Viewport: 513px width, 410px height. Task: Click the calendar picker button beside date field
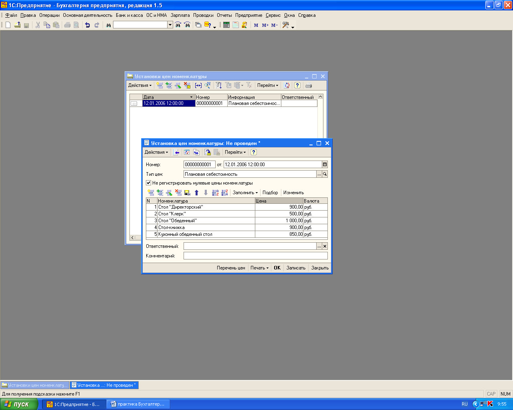pyautogui.click(x=325, y=165)
